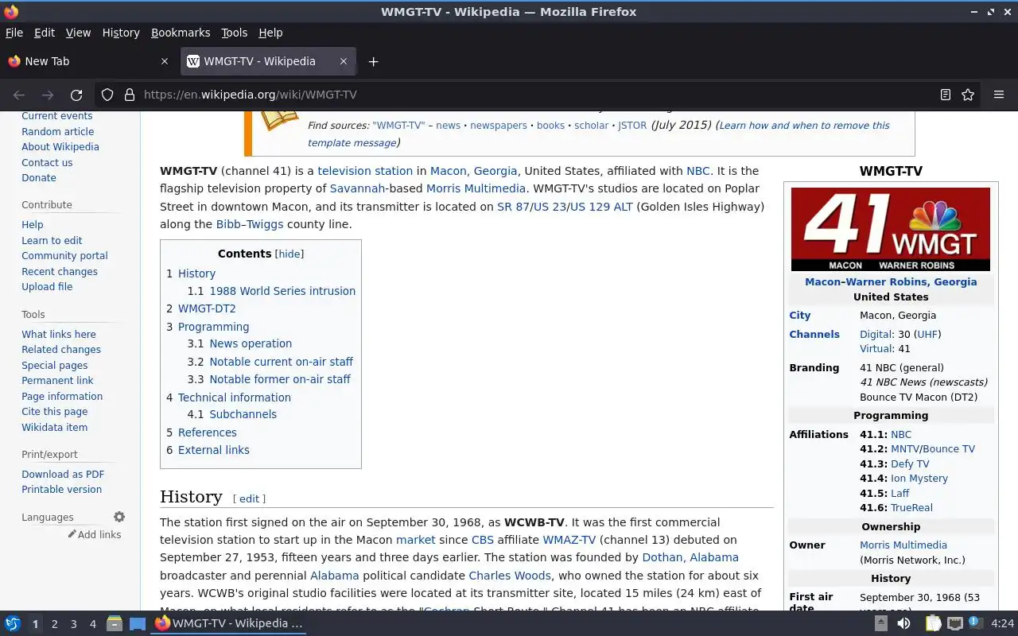The width and height of the screenshot is (1018, 636).
Task: Jump to 1988 World Series intrusion section
Action: (282, 291)
